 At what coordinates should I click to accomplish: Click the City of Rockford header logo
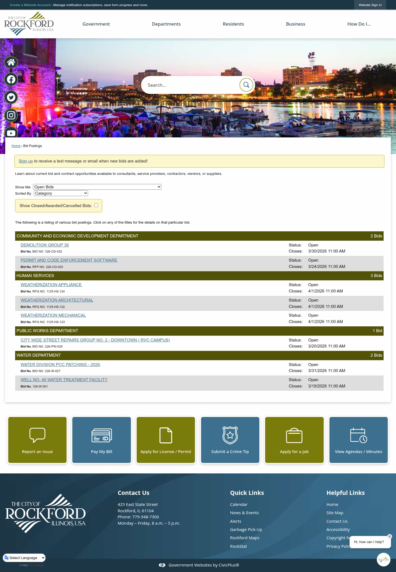click(x=29, y=24)
